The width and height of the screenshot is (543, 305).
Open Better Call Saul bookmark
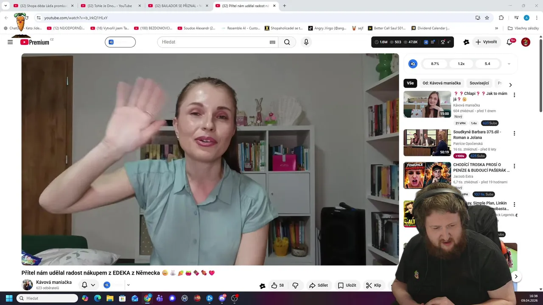(386, 28)
